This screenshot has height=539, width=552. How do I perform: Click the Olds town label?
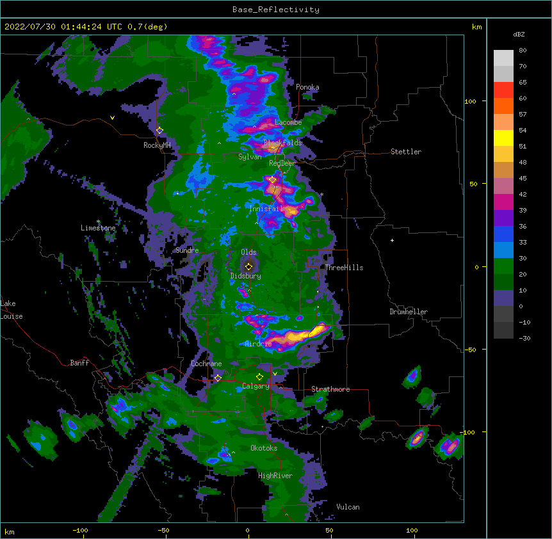pyautogui.click(x=248, y=252)
